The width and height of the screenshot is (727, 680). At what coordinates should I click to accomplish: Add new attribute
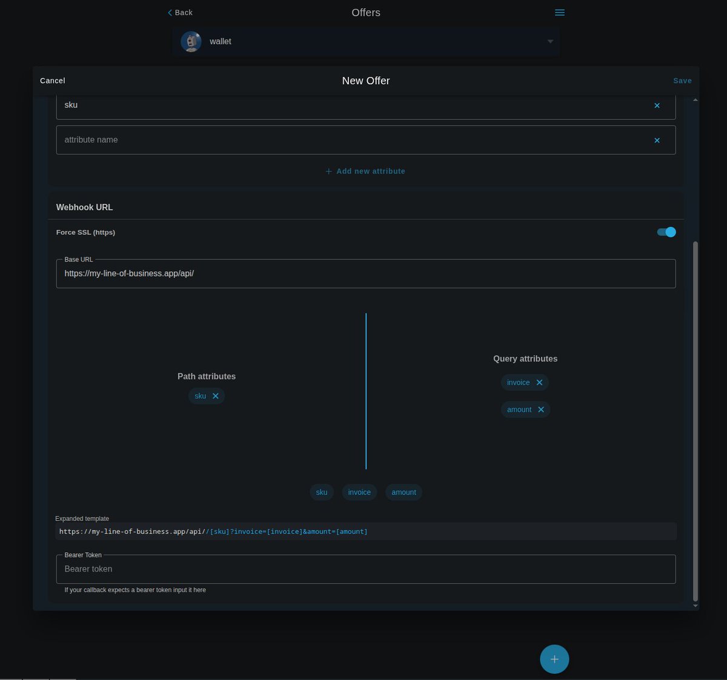[x=365, y=171]
